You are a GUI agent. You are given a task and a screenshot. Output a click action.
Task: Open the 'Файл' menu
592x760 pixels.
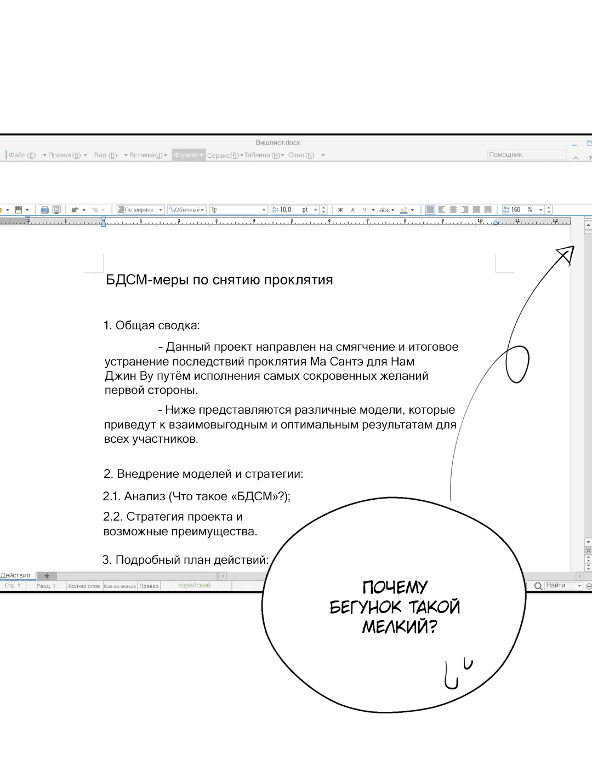point(22,155)
